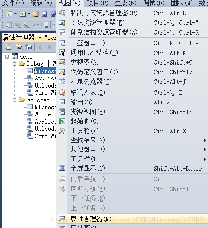This screenshot has height=228, width=208.
Task: Click the error list icon beside 错误列表
Action: pyautogui.click(x=63, y=92)
